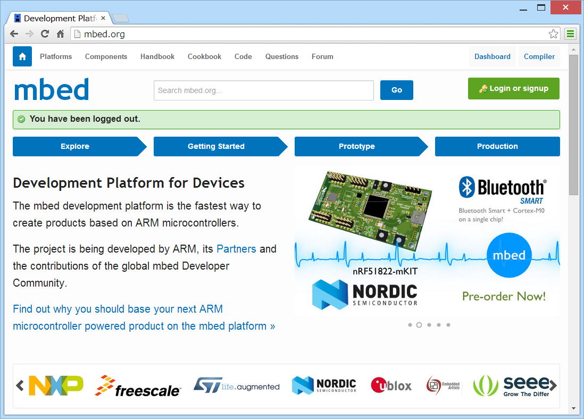Follow the Partners link
The height and width of the screenshot is (419, 584).
coord(236,249)
